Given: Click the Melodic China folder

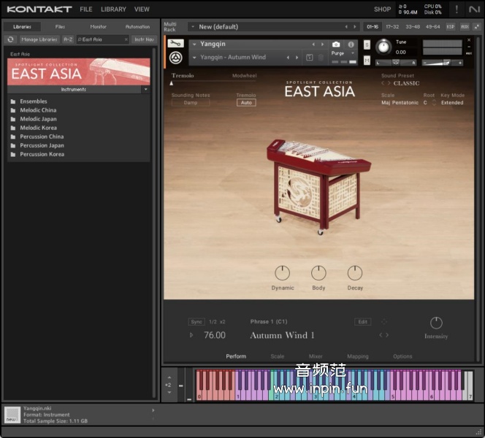Looking at the screenshot, I should tap(38, 110).
